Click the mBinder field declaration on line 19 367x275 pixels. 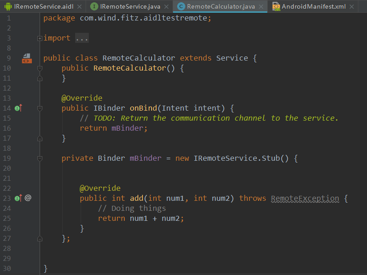(145, 158)
